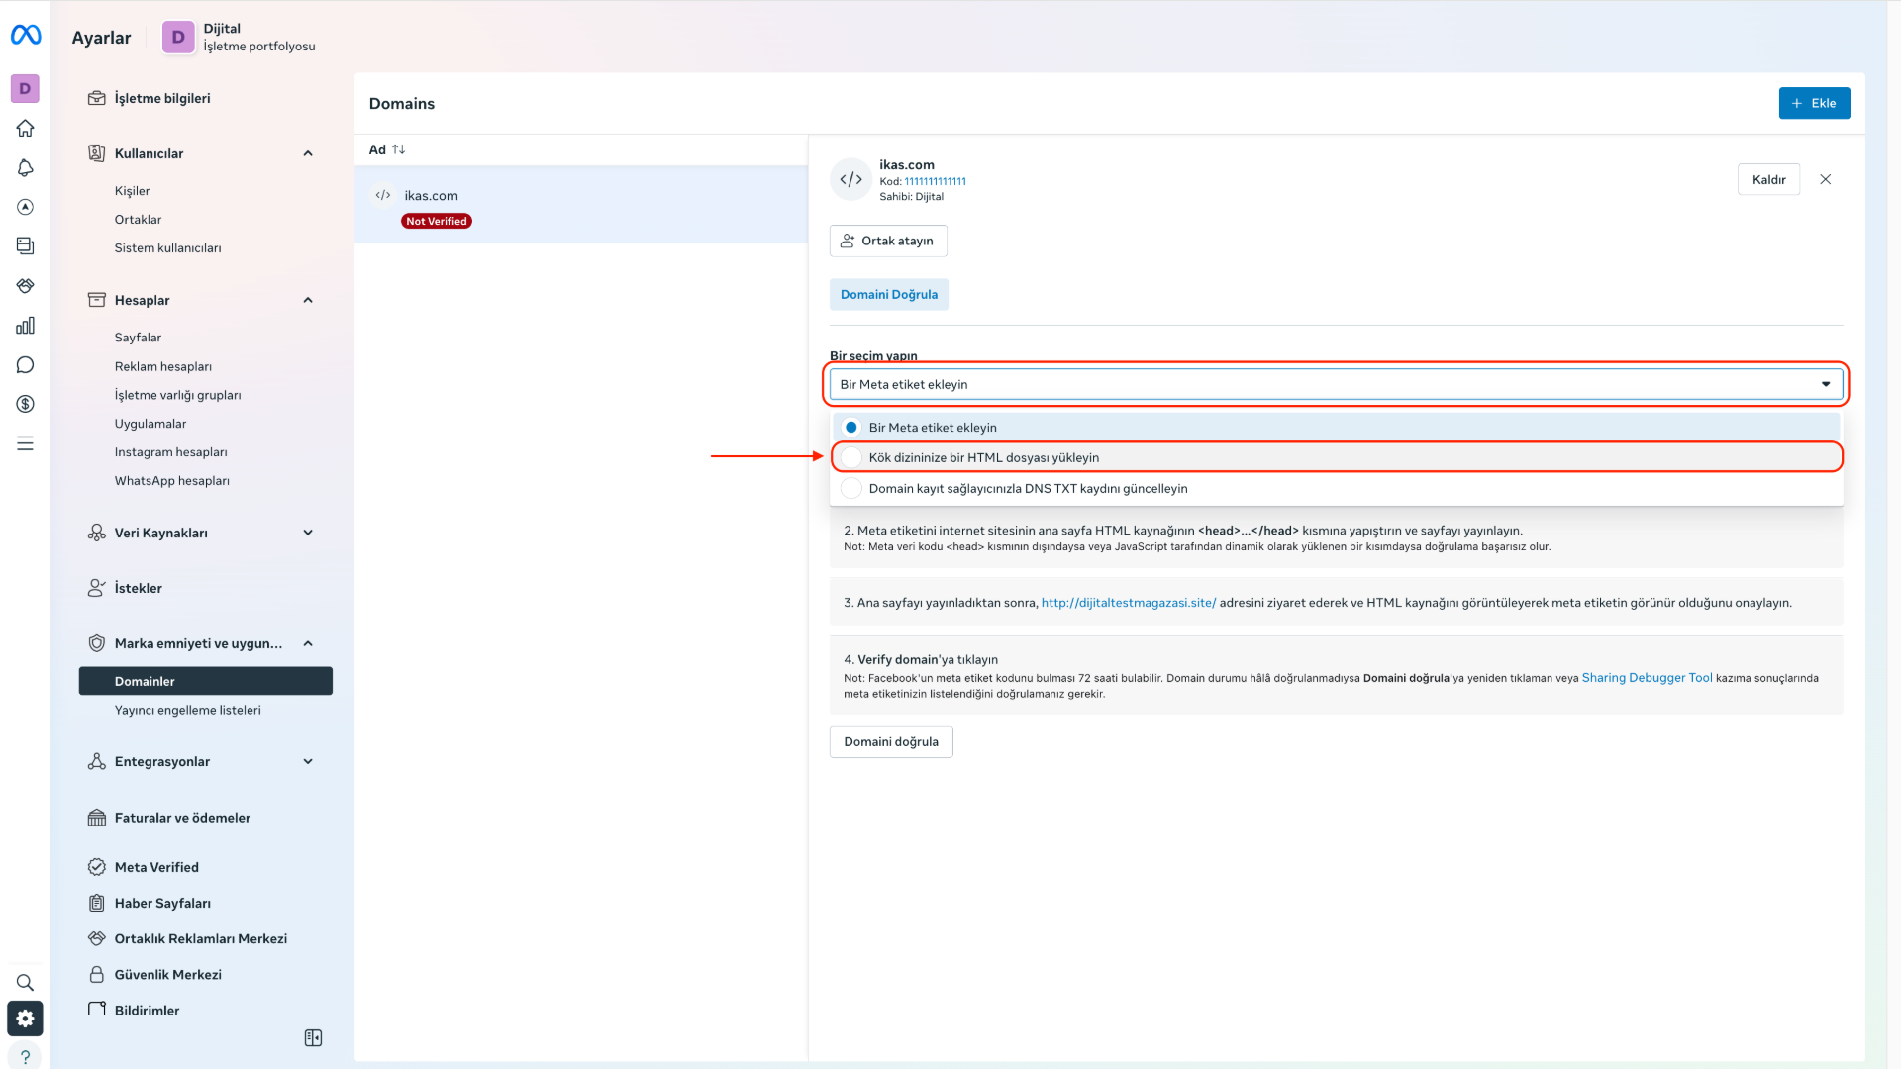This screenshot has height=1069, width=1901.
Task: Open Ortaklık Reklamları Merkezi
Action: pyautogui.click(x=201, y=938)
